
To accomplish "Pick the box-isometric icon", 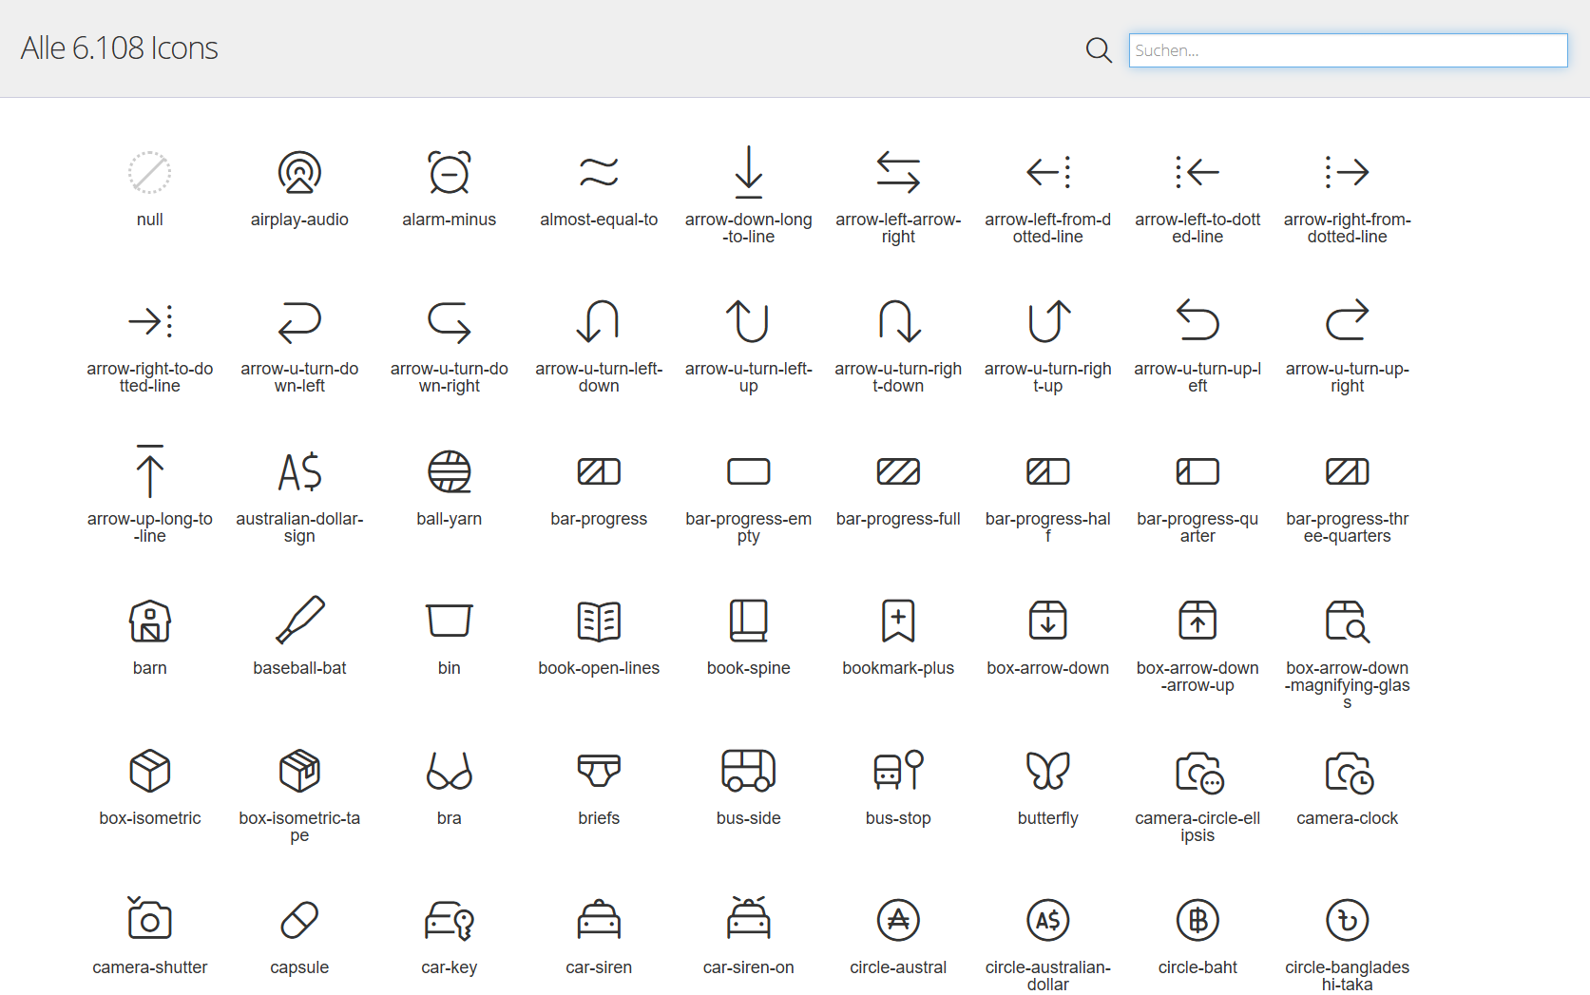I will 150,771.
